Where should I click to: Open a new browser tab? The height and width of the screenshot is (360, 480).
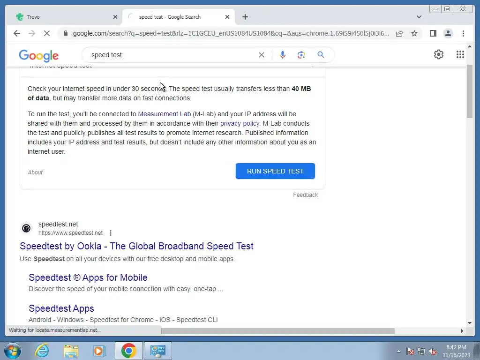(245, 17)
